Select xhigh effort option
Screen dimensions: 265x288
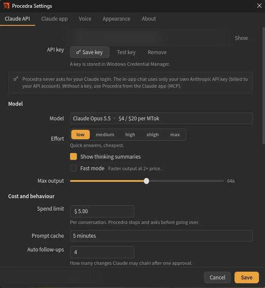tap(152, 135)
